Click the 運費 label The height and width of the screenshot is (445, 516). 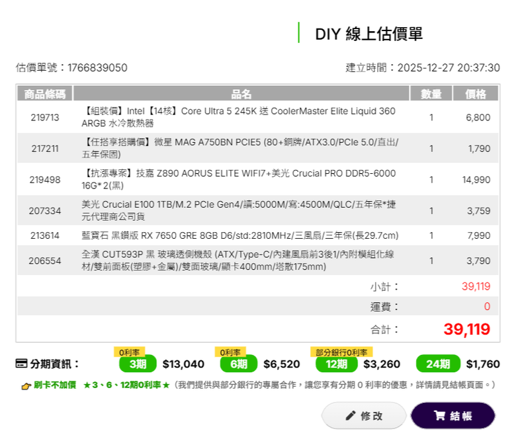(x=384, y=307)
